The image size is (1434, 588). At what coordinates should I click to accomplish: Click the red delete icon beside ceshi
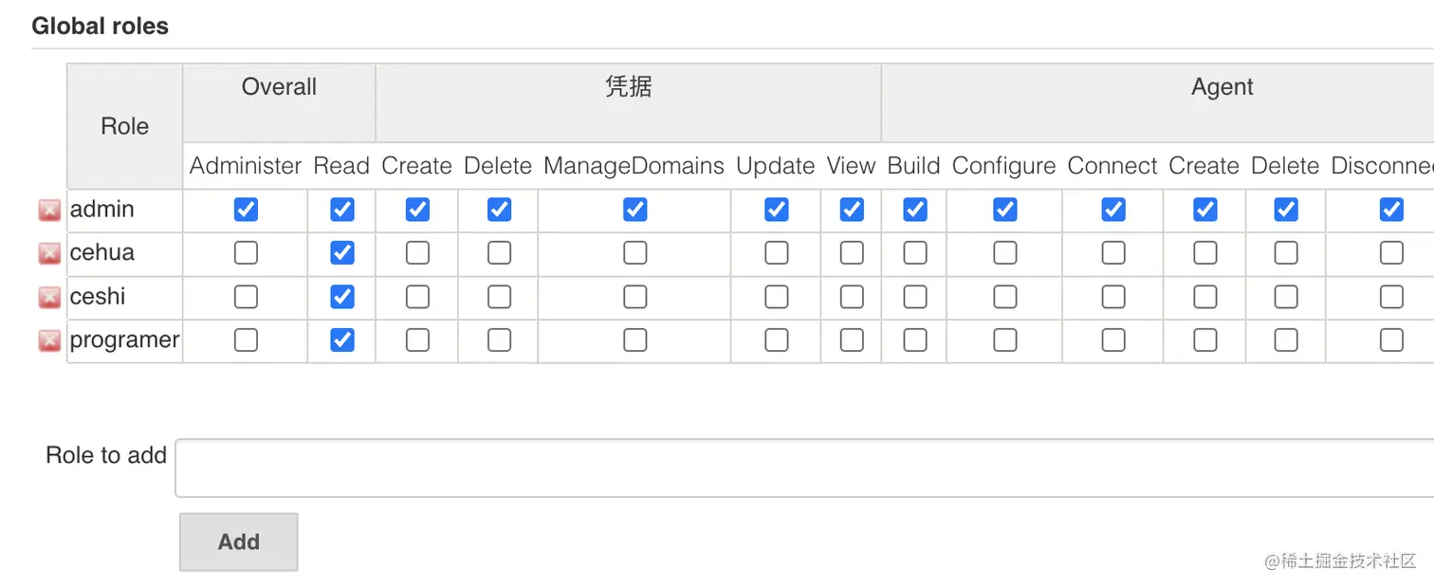tap(49, 297)
